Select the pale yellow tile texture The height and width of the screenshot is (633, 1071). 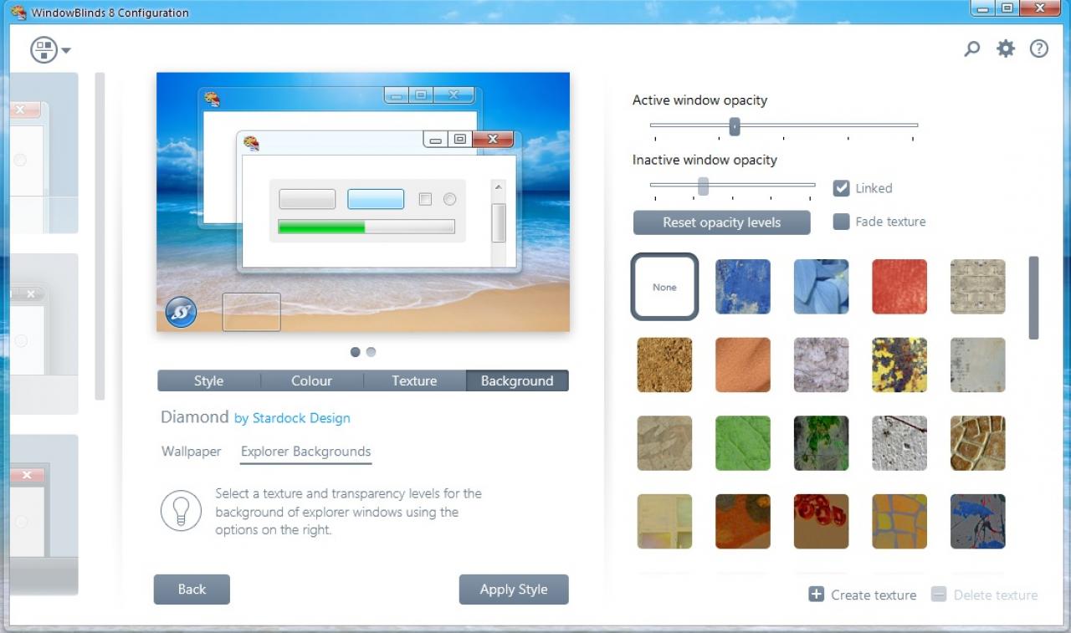click(x=664, y=521)
